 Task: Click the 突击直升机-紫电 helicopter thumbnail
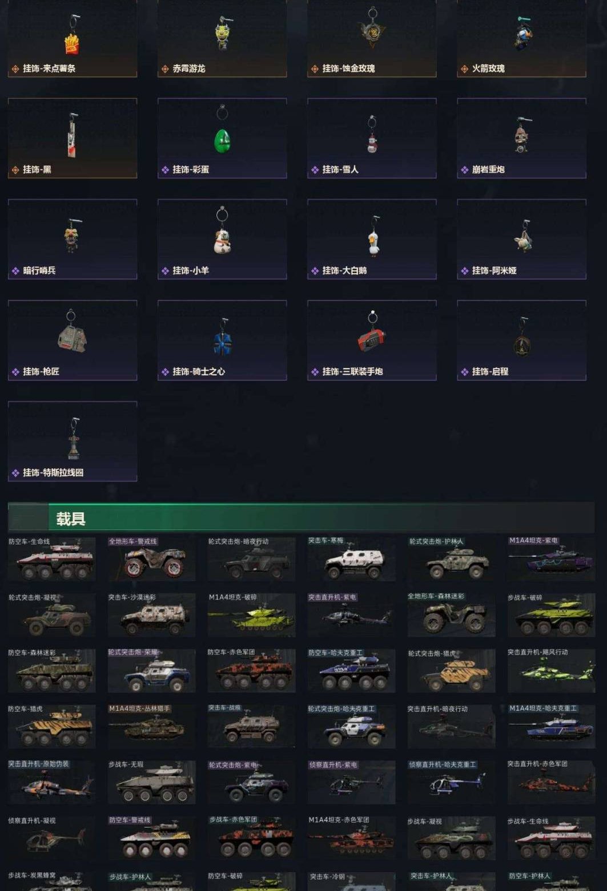pyautogui.click(x=352, y=615)
